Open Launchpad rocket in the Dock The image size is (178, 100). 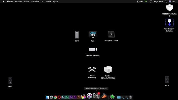coord(51,97)
